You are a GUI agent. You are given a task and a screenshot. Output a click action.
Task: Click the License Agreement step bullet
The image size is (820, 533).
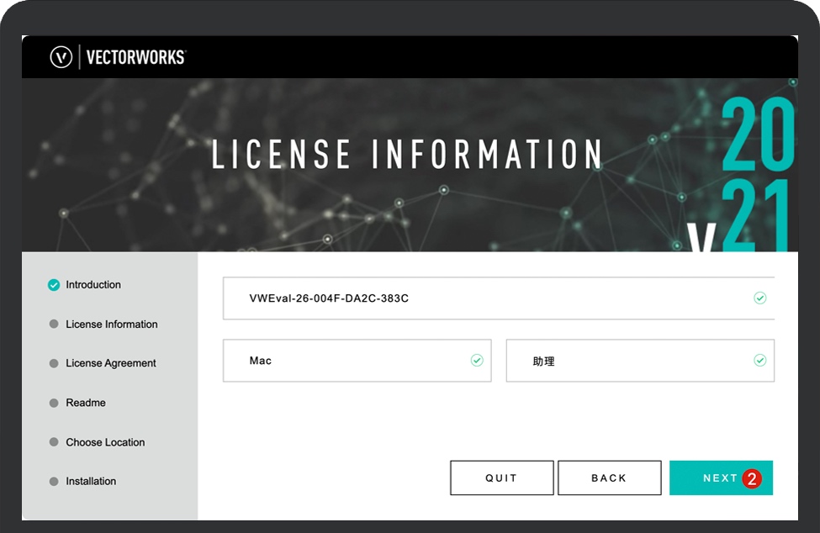point(54,363)
